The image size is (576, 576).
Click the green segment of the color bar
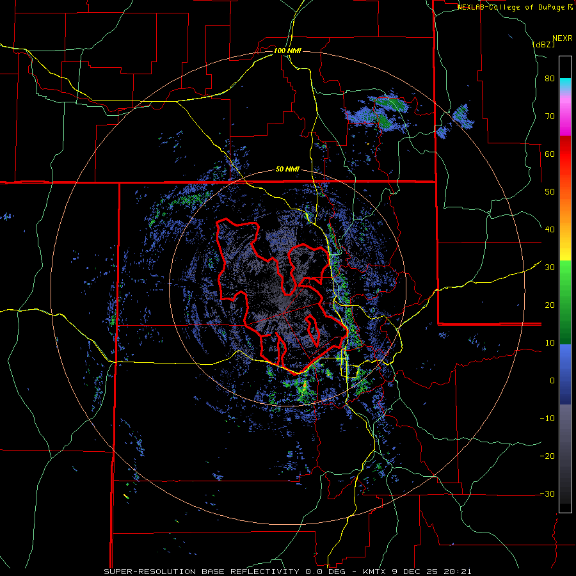coord(565,302)
